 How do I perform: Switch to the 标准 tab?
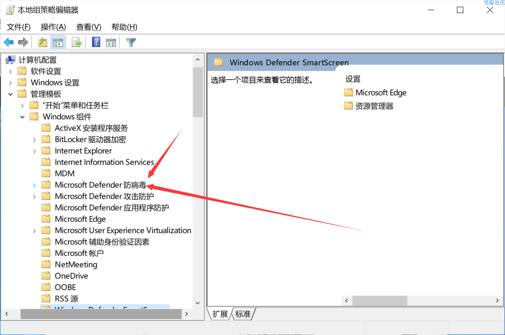point(243,314)
